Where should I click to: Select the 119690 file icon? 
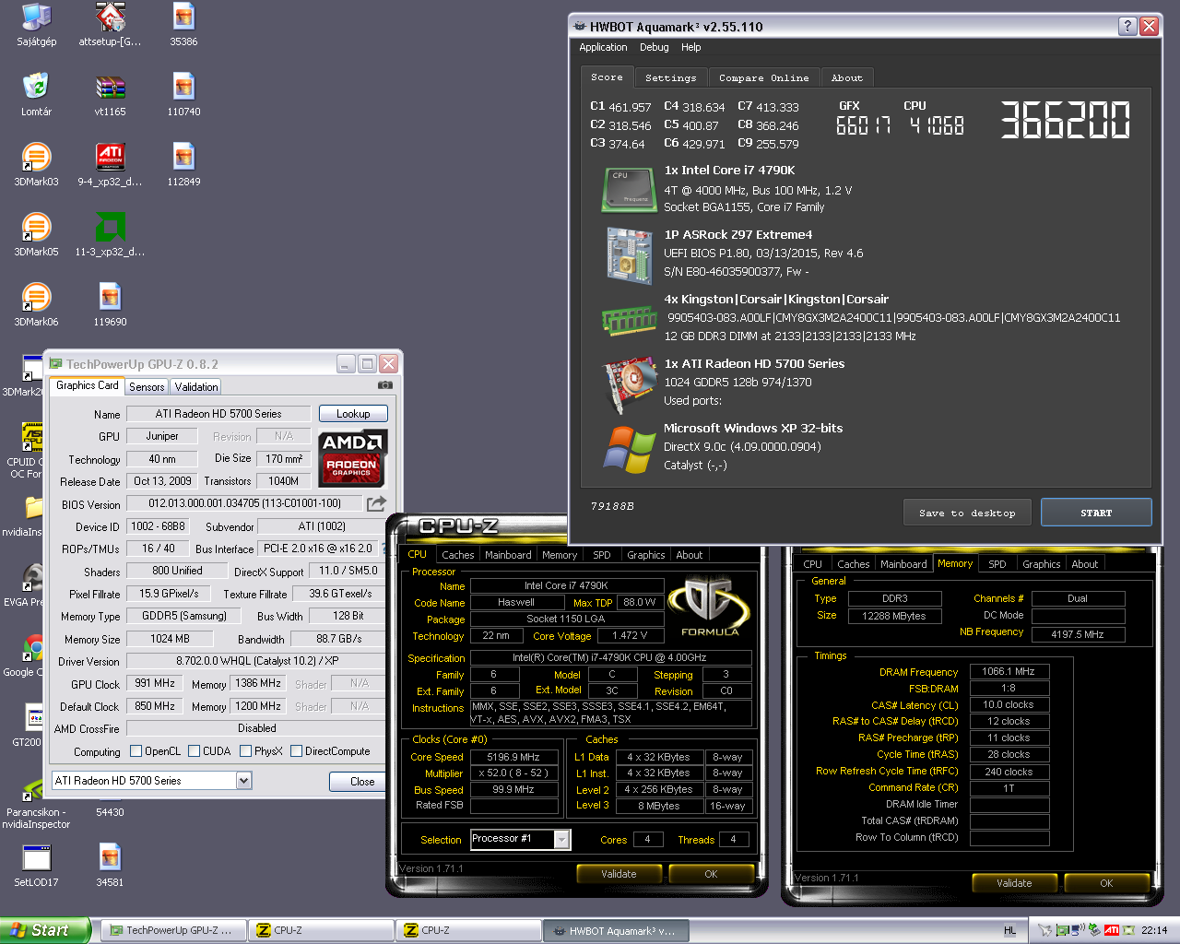point(110,305)
